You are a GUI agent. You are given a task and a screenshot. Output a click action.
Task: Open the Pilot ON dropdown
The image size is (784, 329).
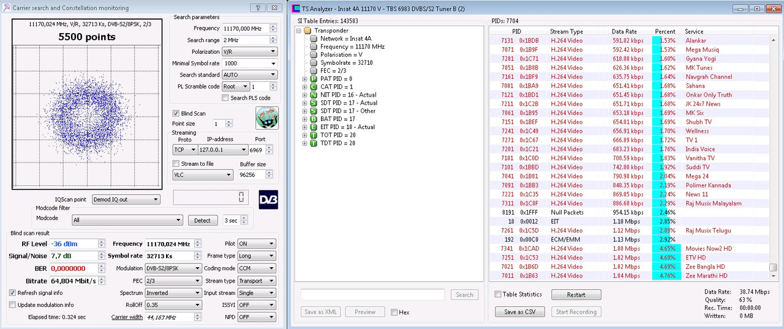(257, 243)
